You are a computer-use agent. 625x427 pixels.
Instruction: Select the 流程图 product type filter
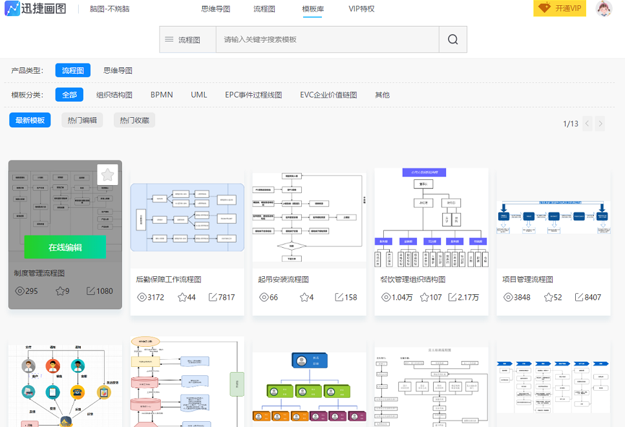pos(73,71)
